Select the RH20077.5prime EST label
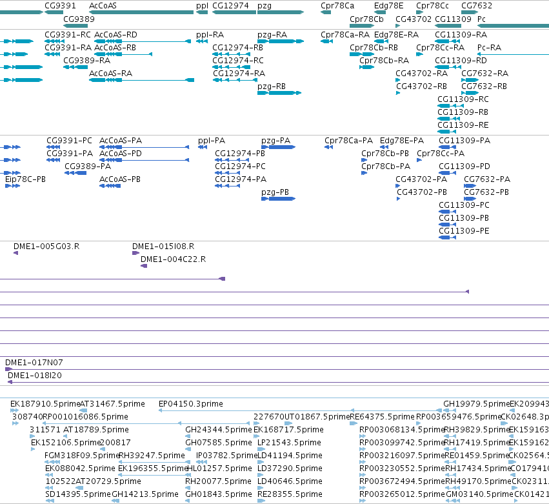This screenshot has height=504, width=549. pos(218,481)
